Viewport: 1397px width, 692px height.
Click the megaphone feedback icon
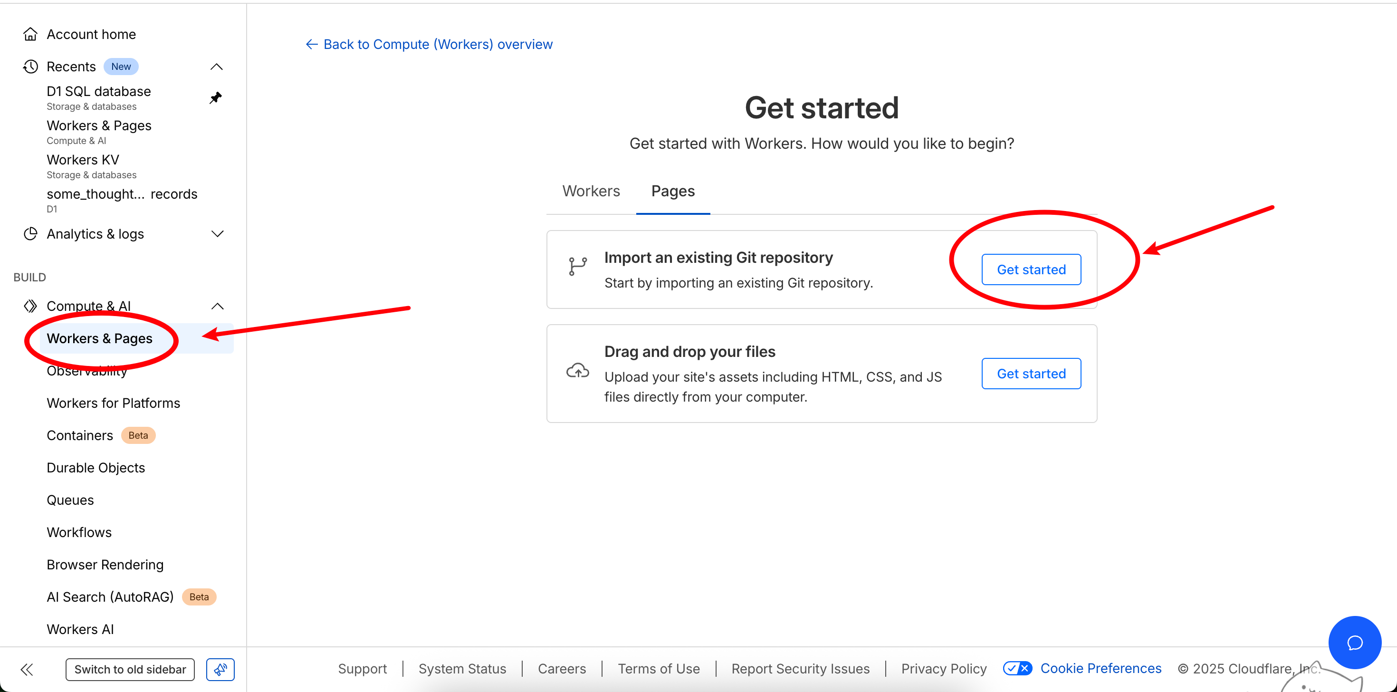click(x=220, y=669)
